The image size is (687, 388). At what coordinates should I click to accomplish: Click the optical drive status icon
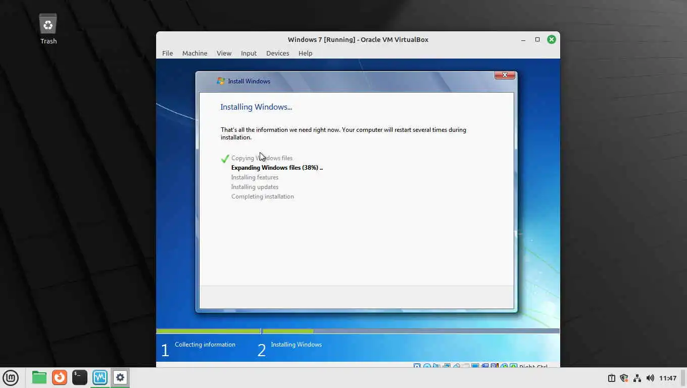[427, 366]
